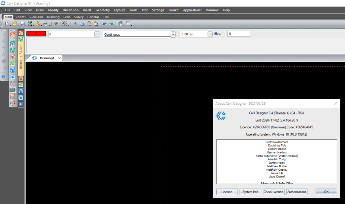Click the red pen color swatch
The height and width of the screenshot is (204, 345).
(x=36, y=34)
